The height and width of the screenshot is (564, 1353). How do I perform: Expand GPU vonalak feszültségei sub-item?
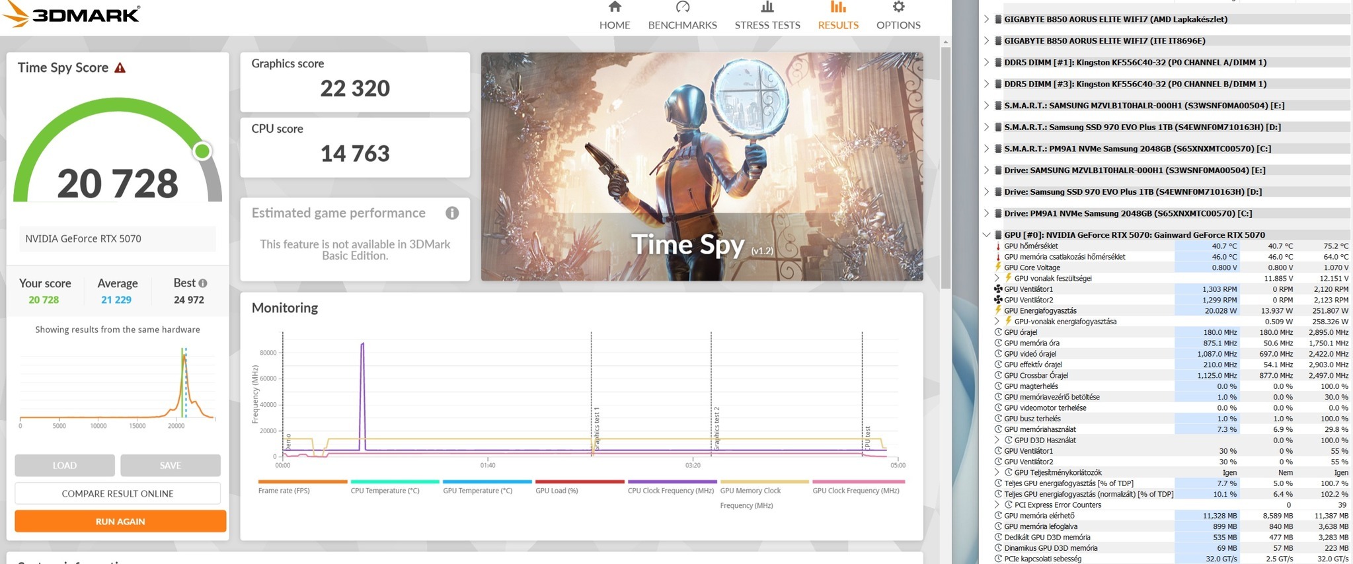point(997,278)
